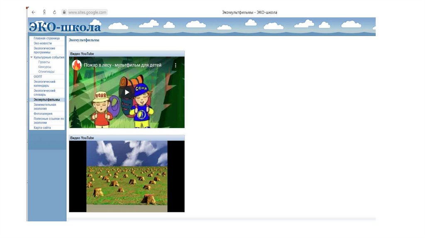Screen dimensions: 425x238
Task: Click the flame channel avatar on the first video
Action: tap(77, 65)
